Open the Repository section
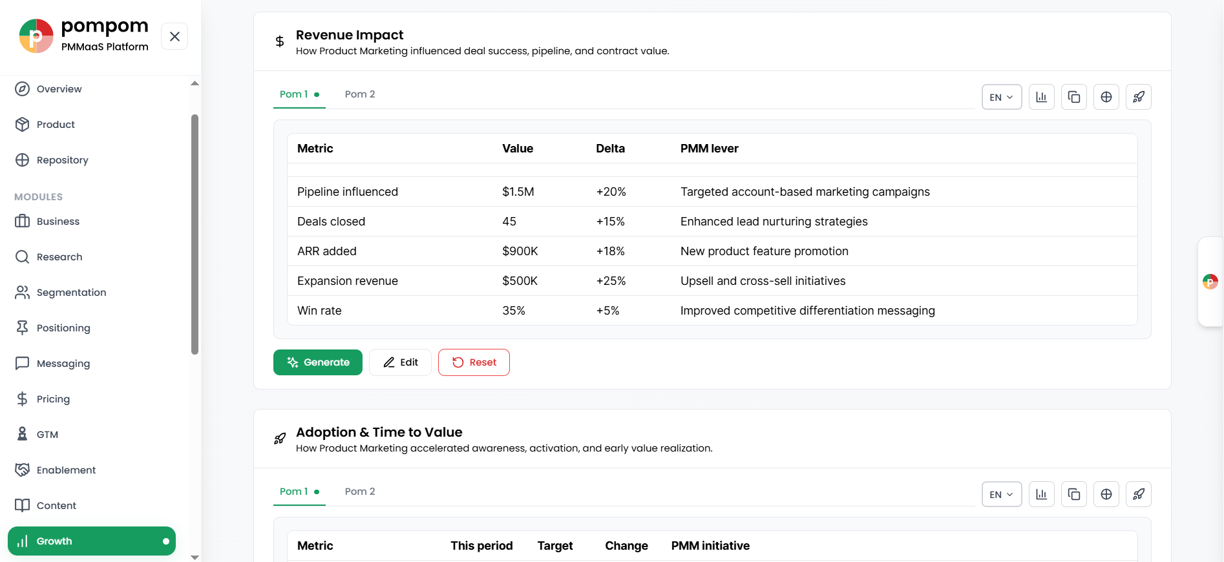 tap(92, 160)
